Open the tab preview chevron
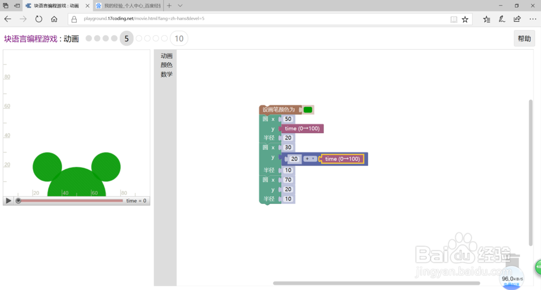The height and width of the screenshot is (290, 541). [180, 5]
